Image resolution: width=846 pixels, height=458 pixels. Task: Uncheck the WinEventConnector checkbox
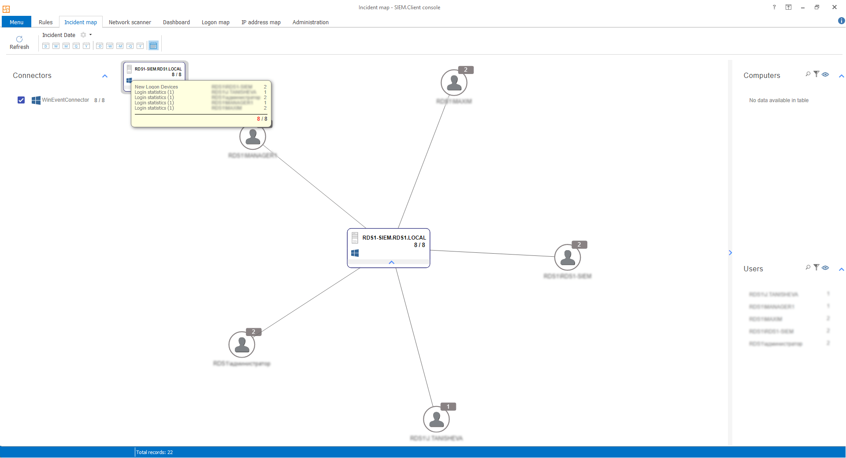click(21, 100)
